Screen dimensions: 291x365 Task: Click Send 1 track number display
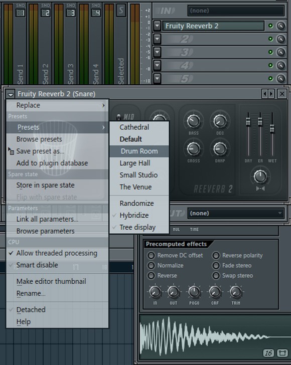(20, 13)
